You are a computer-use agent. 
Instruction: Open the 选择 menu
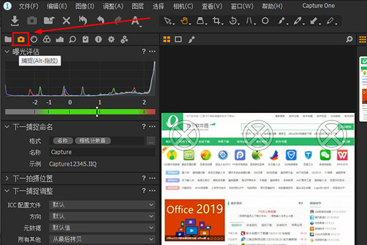pos(158,6)
